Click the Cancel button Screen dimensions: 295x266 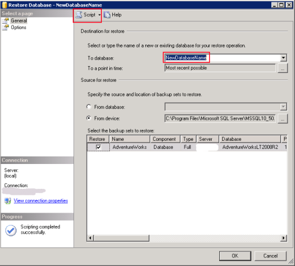270,256
